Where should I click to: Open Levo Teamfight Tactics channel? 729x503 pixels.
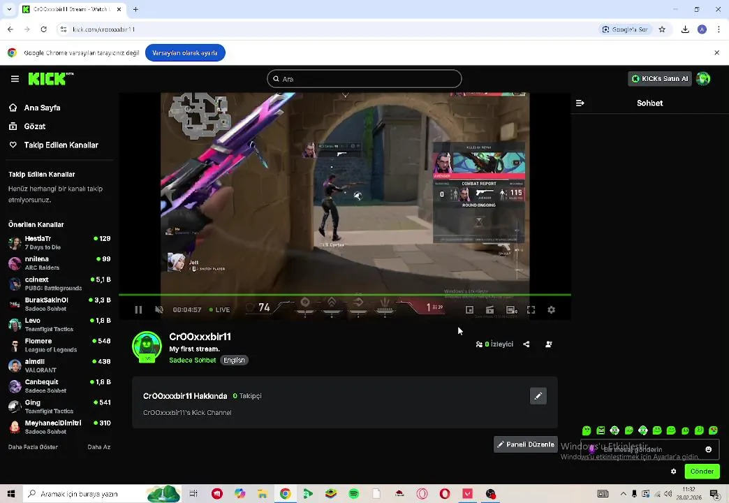(x=59, y=324)
